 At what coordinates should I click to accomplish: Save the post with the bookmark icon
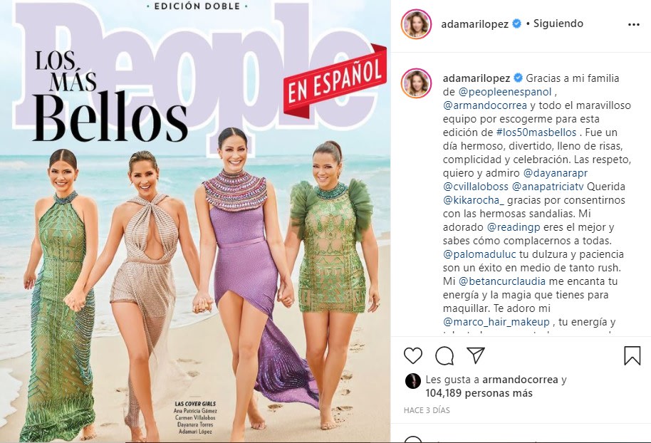coord(632,356)
